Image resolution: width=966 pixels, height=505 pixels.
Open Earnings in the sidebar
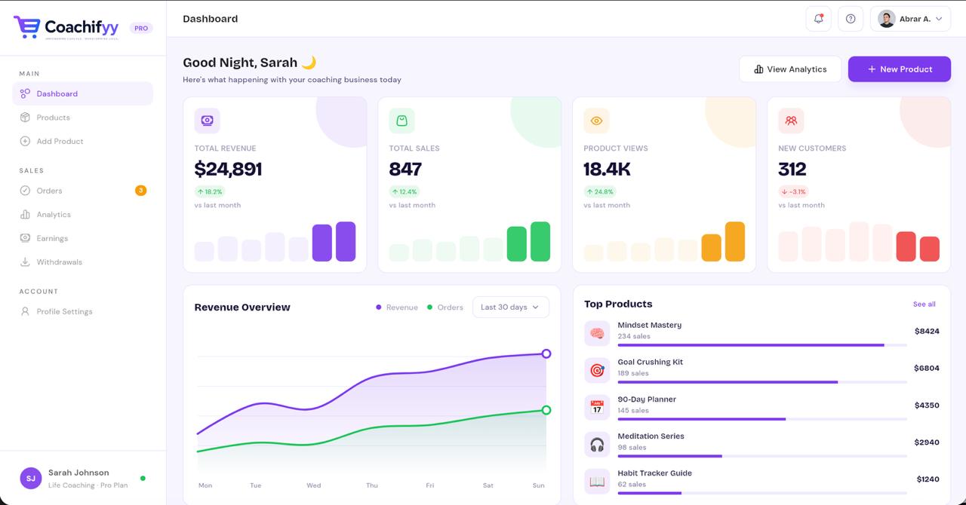(x=83, y=238)
